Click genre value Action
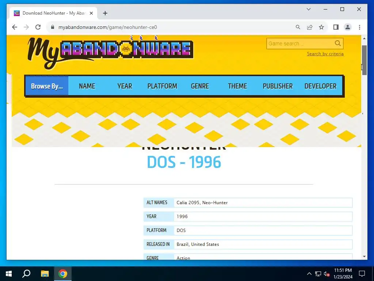This screenshot has height=281, width=374. tap(183, 258)
